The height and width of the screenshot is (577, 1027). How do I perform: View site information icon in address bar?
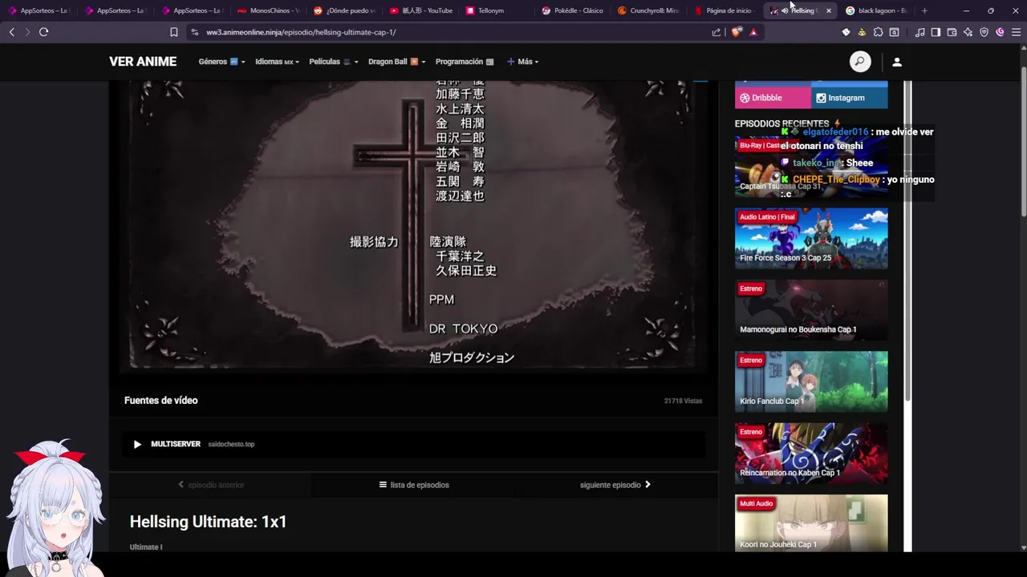(194, 32)
